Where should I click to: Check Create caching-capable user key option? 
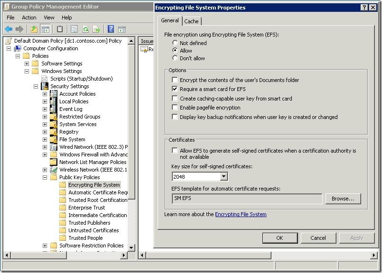click(x=175, y=98)
